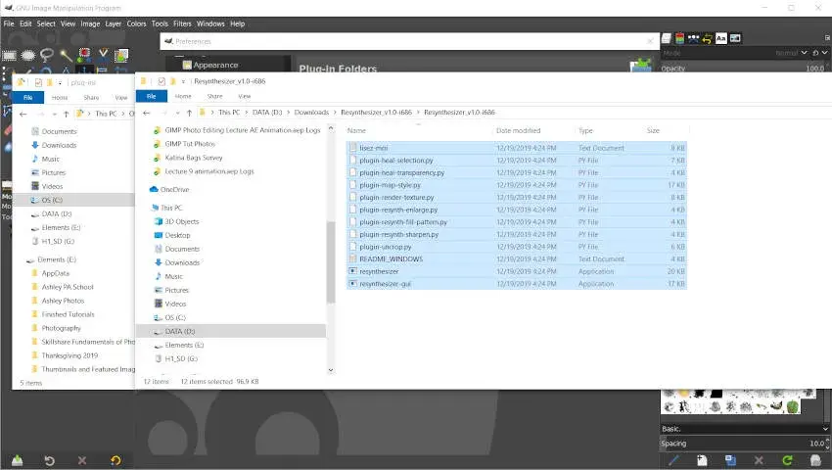Open GIMP Images dock tab

tap(735, 38)
